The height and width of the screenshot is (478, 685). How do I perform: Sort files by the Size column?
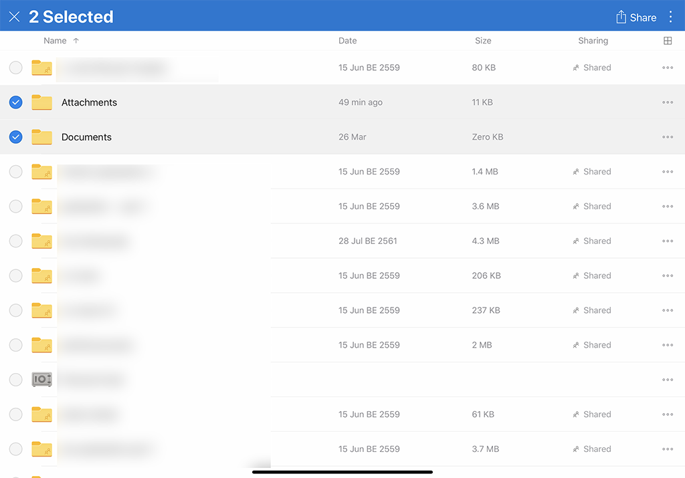point(483,41)
